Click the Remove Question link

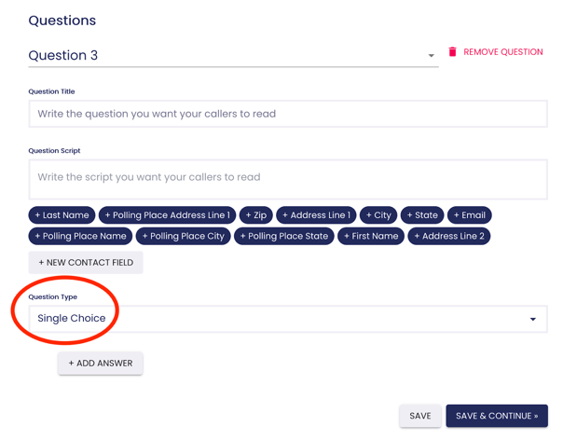pyautogui.click(x=502, y=52)
